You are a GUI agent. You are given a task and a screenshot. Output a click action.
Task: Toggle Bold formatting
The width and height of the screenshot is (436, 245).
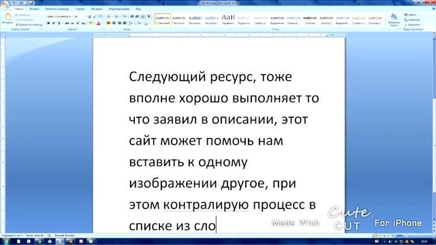(x=48, y=23)
